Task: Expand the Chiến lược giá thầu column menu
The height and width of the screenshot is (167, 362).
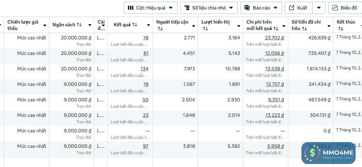Action: pos(45,25)
